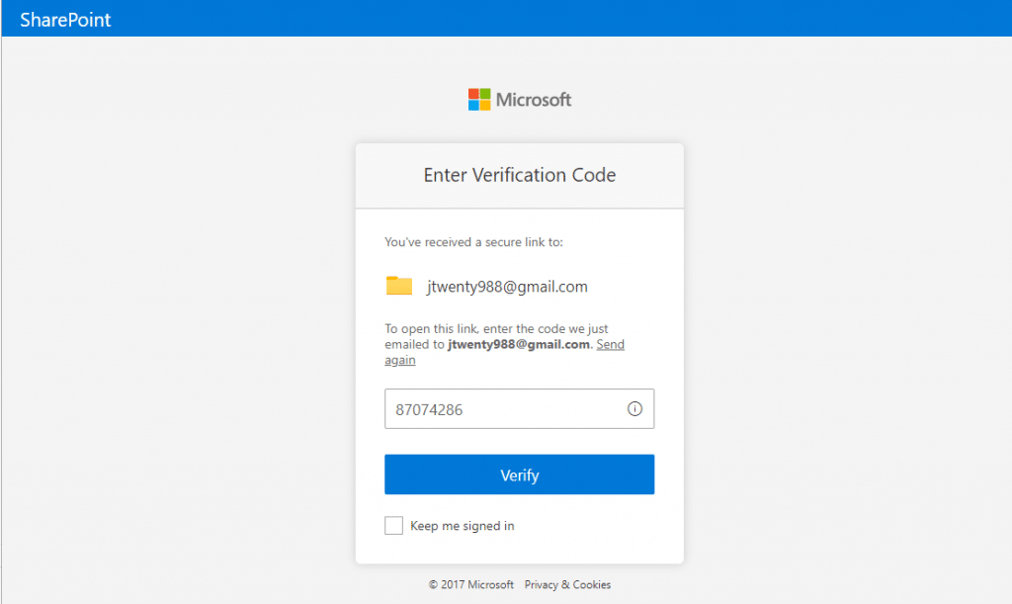Click the SharePoint title in header
Viewport: 1012px width, 604px height.
(x=65, y=20)
